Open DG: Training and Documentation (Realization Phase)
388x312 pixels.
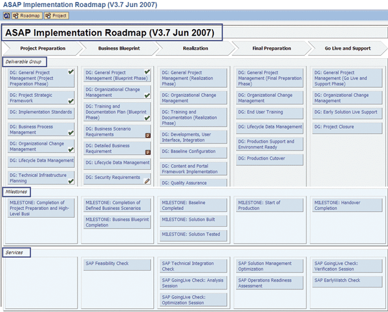193,118
